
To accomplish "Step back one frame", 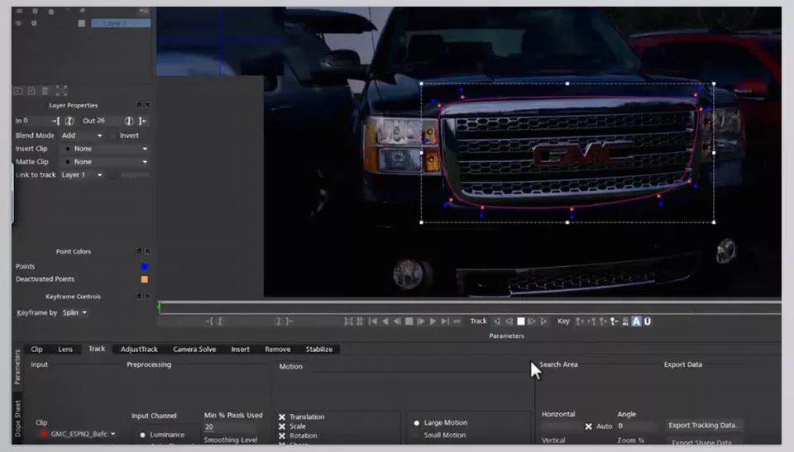I will tap(397, 321).
